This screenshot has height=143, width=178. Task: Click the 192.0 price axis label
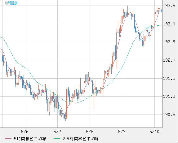[169, 60]
